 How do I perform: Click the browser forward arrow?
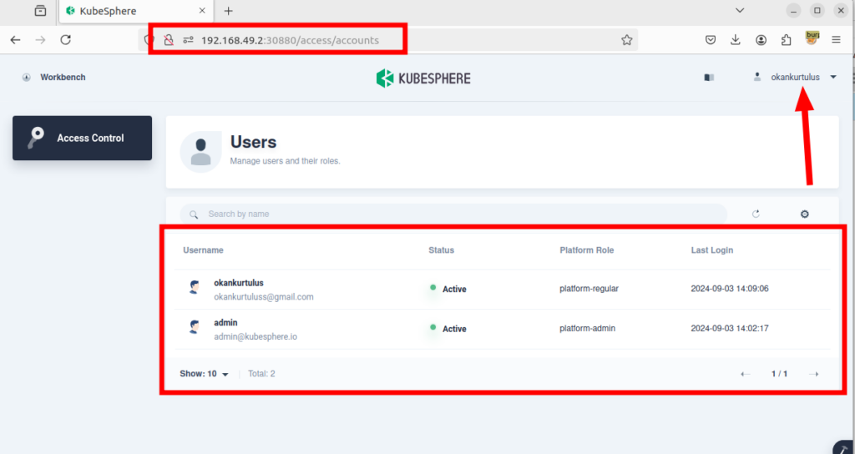pos(40,40)
